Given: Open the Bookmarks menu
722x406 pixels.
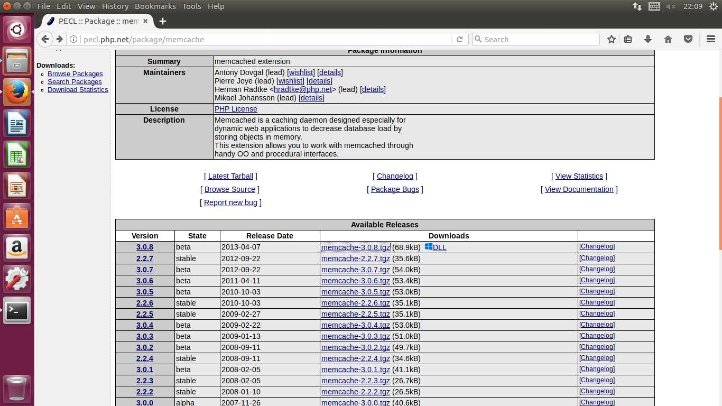Looking at the screenshot, I should 155,6.
